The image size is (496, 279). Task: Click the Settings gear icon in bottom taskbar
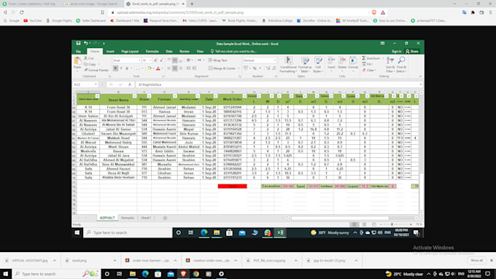221,274
